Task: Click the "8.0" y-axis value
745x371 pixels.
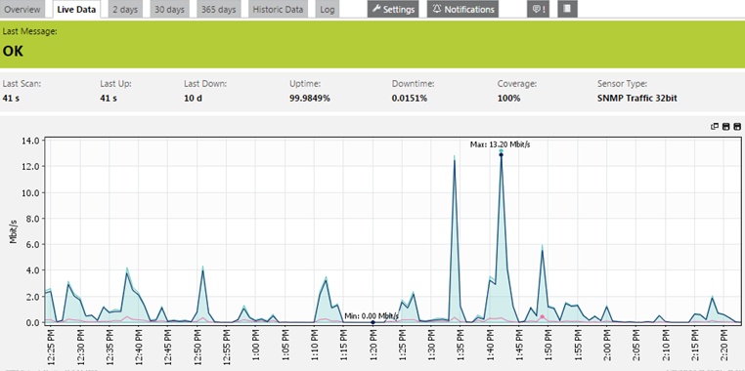Action: point(33,219)
